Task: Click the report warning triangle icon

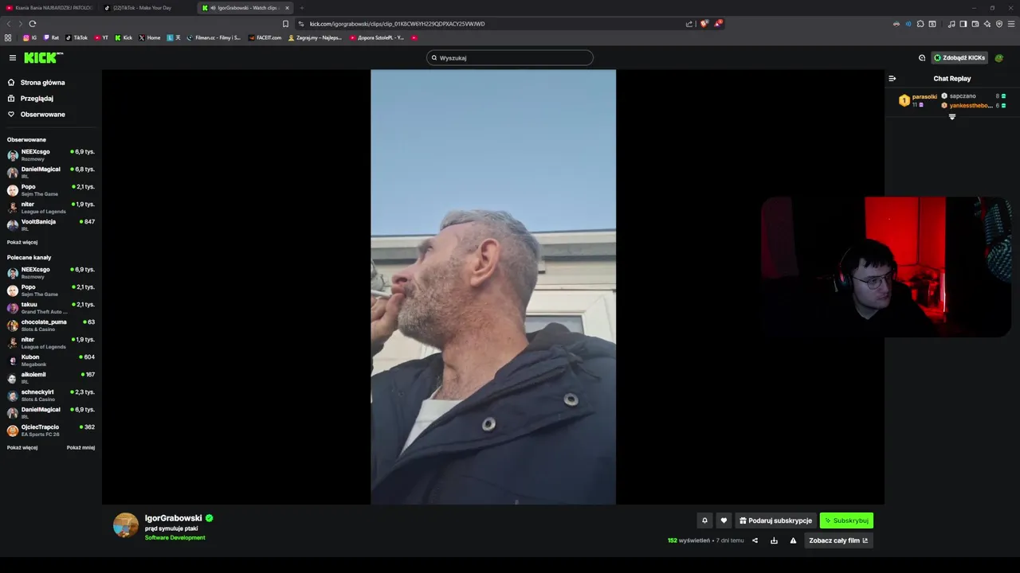Action: pos(793,540)
